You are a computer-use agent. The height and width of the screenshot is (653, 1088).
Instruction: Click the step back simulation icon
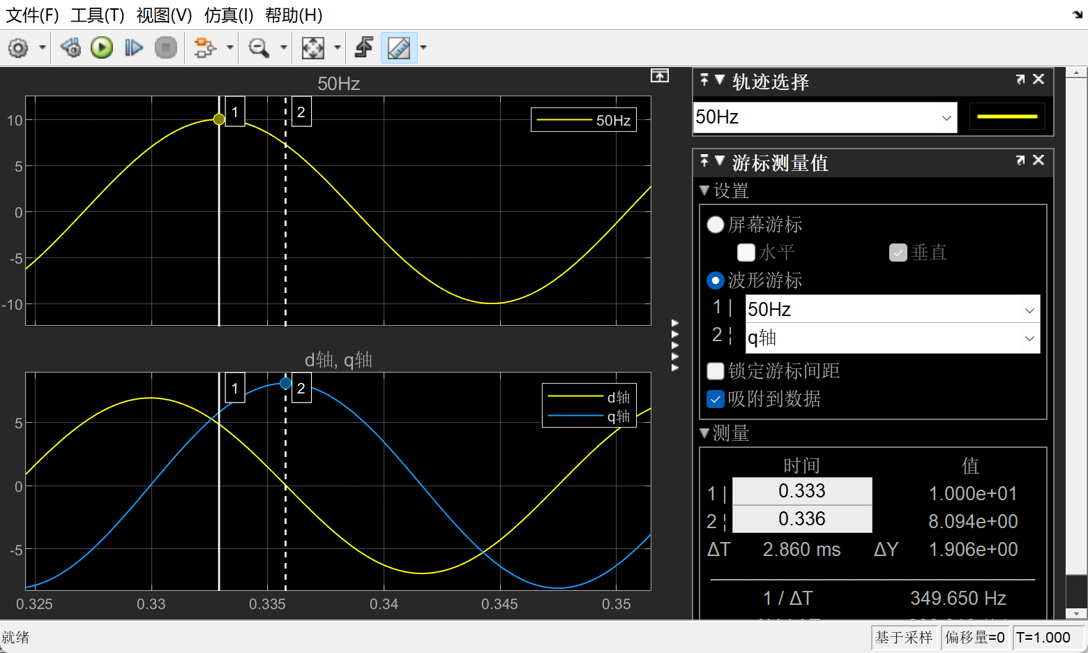click(70, 48)
